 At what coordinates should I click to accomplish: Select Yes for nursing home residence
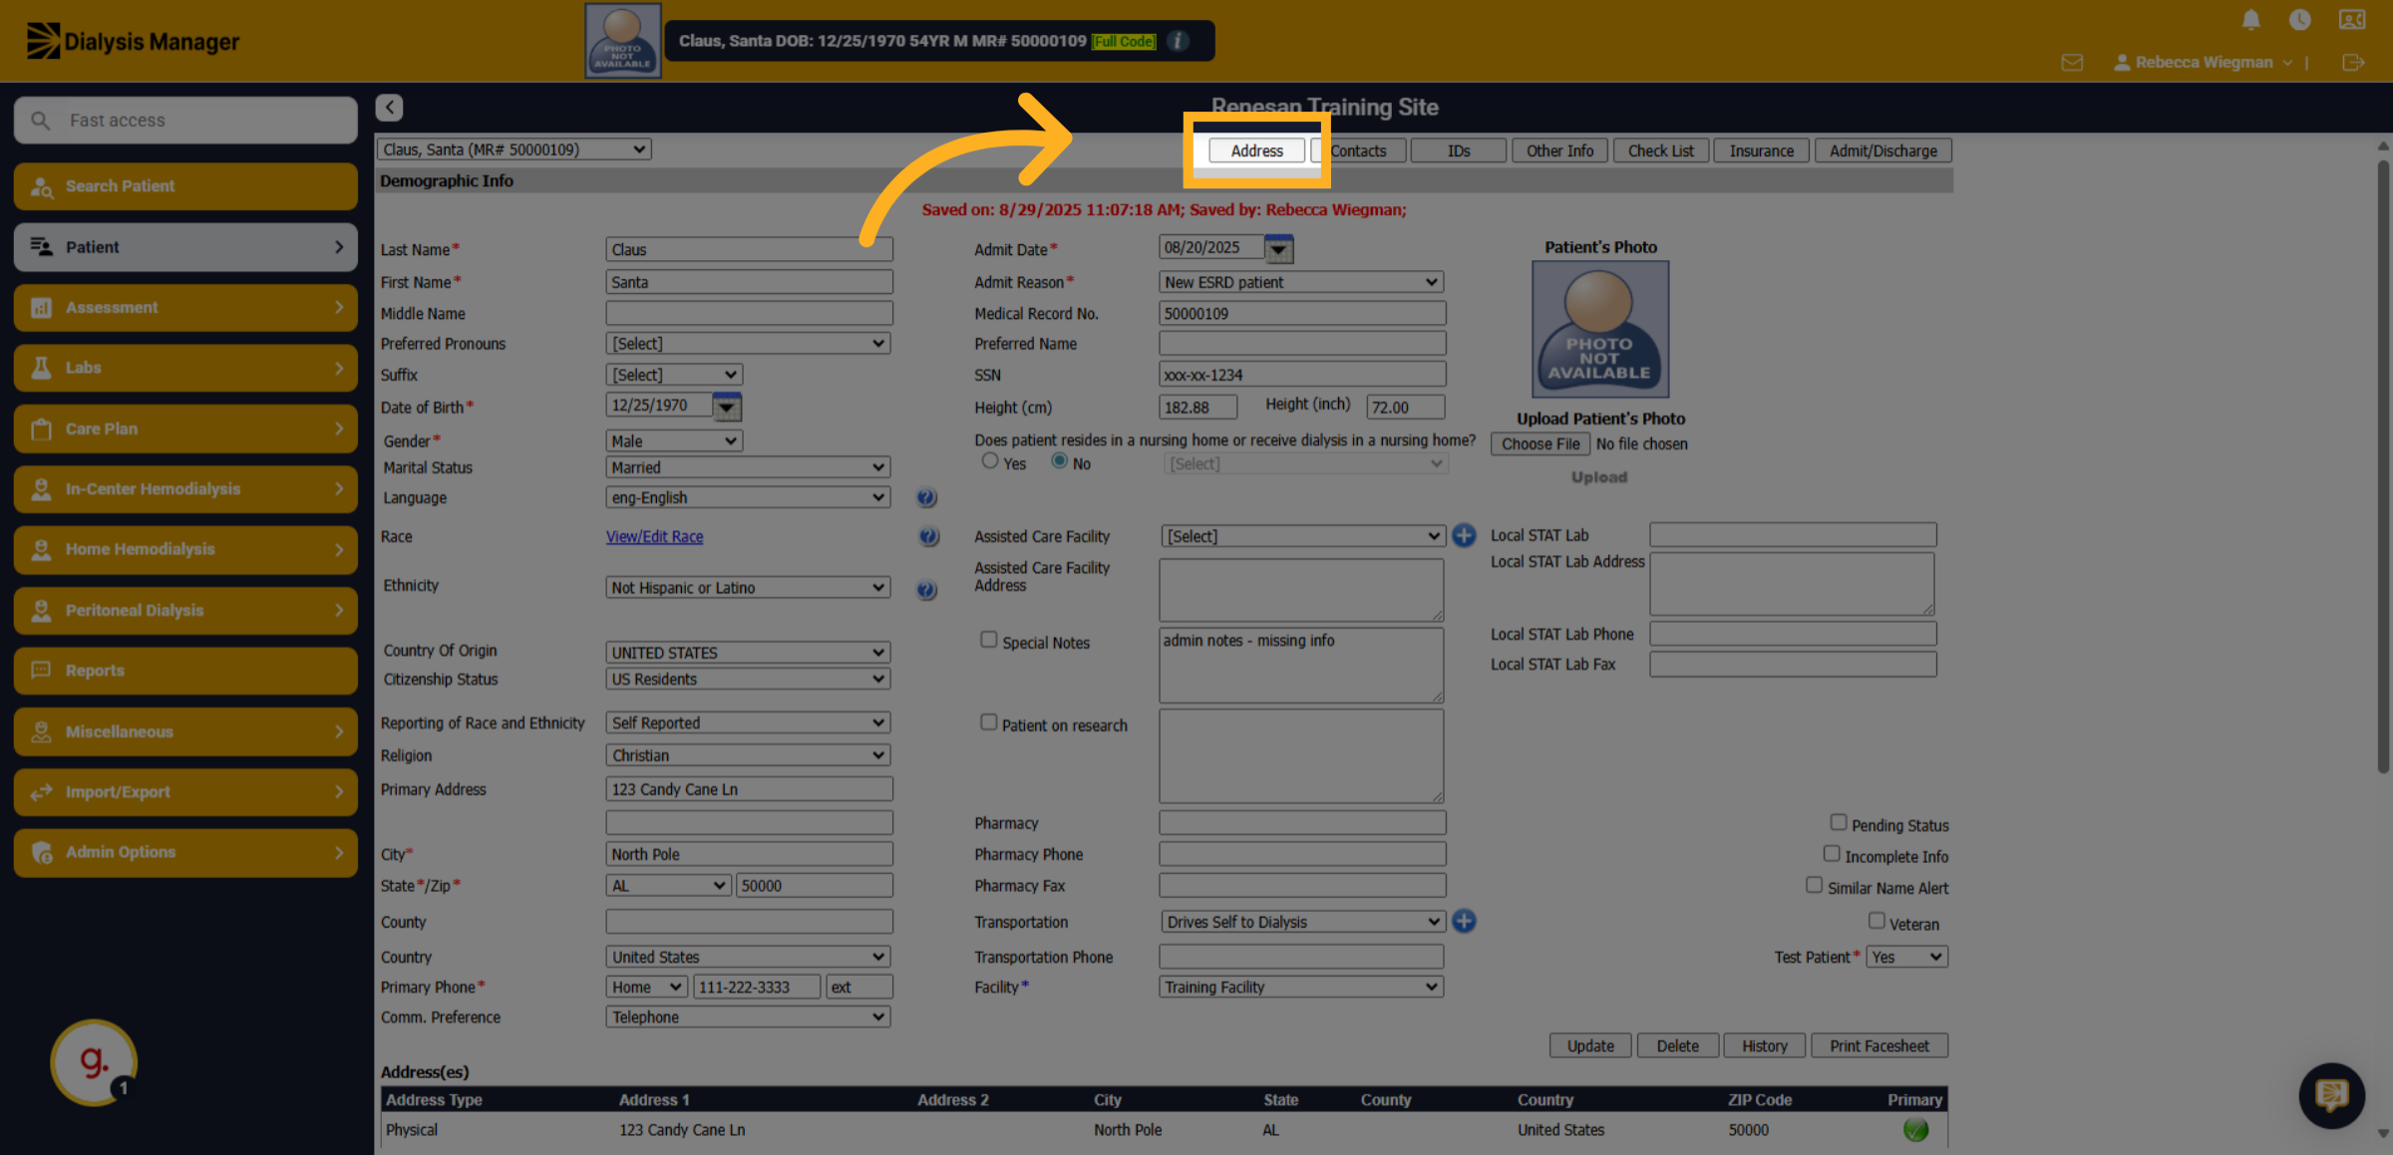coord(989,460)
